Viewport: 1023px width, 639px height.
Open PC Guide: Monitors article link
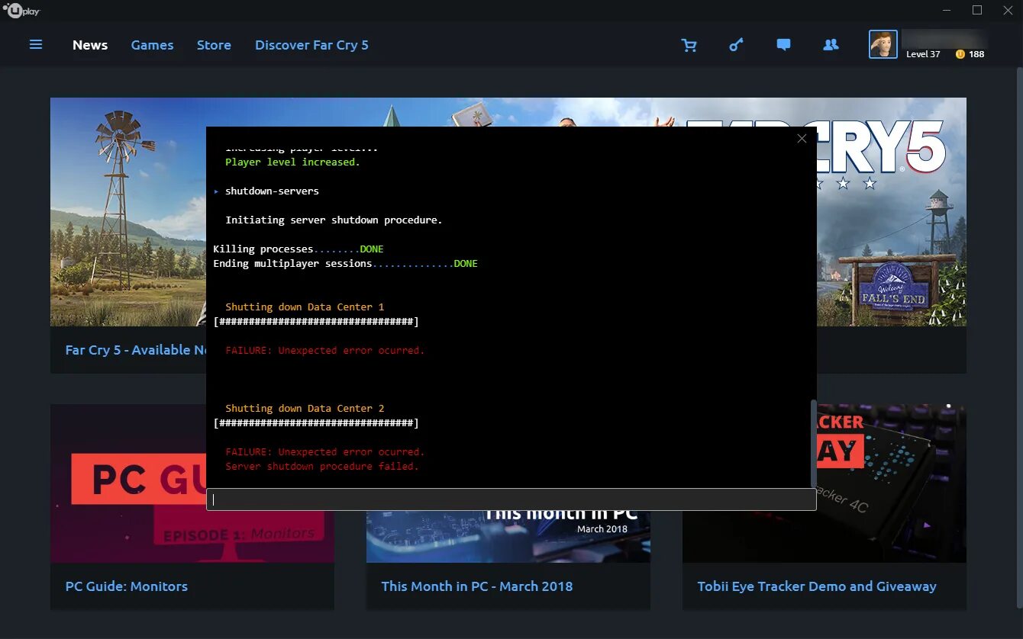[x=127, y=586]
